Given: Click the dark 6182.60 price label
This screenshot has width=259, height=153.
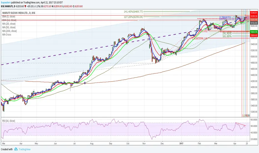Looking at the screenshot, I should [x=254, y=23].
